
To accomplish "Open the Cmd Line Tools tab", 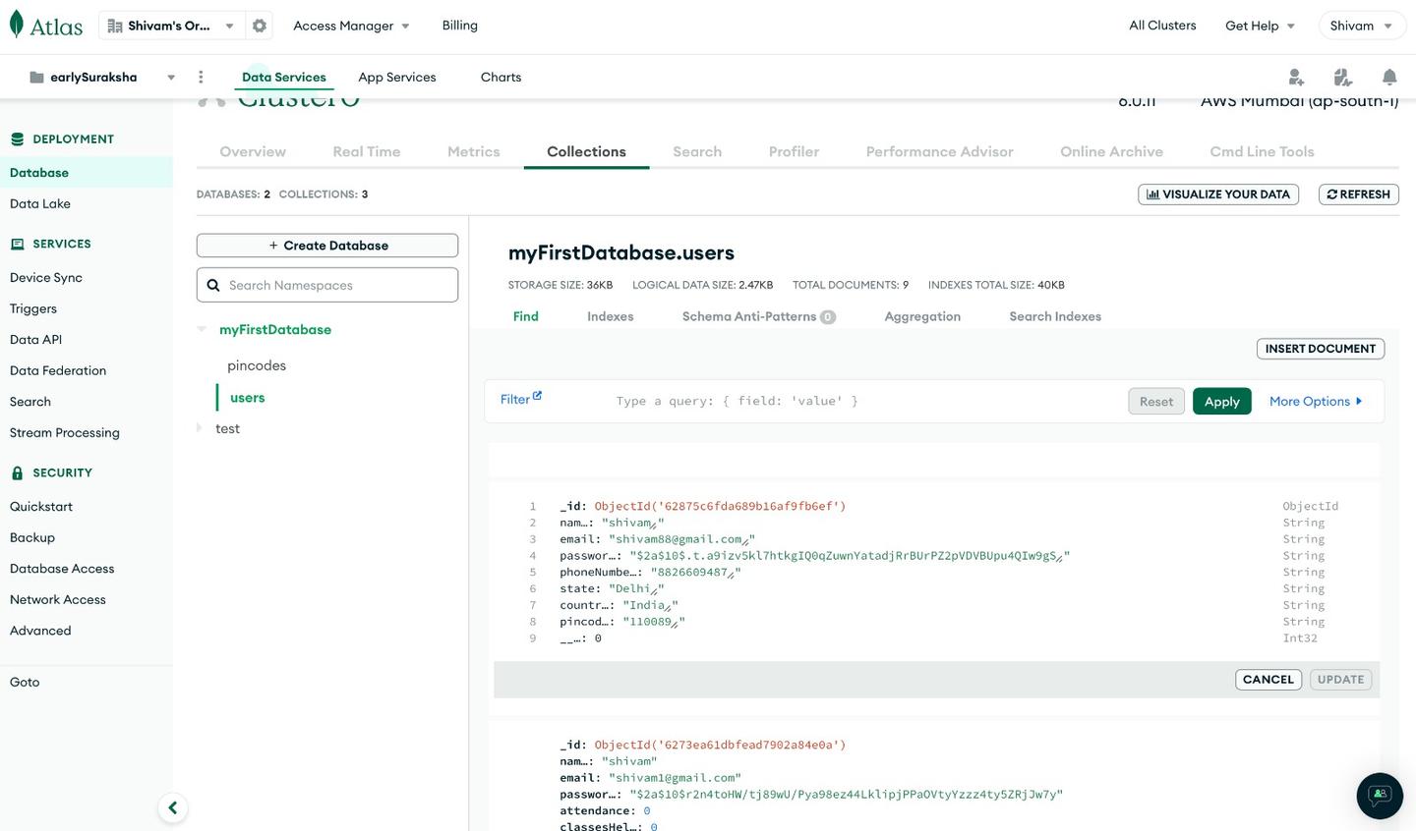I will (1262, 151).
